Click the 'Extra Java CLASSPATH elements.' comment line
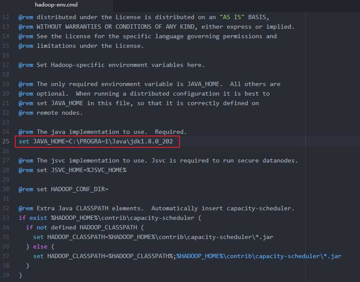The width and height of the screenshot is (360, 282). (157, 208)
